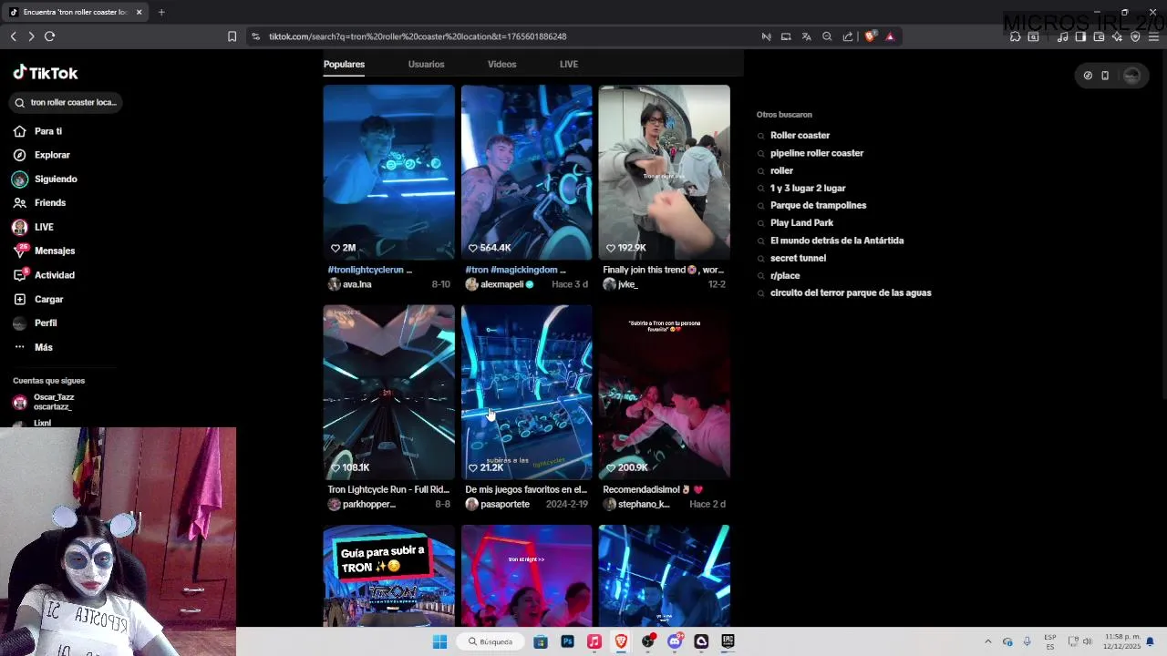Open the browser hamburger menu
This screenshot has width=1167, height=656.
pyautogui.click(x=1153, y=36)
